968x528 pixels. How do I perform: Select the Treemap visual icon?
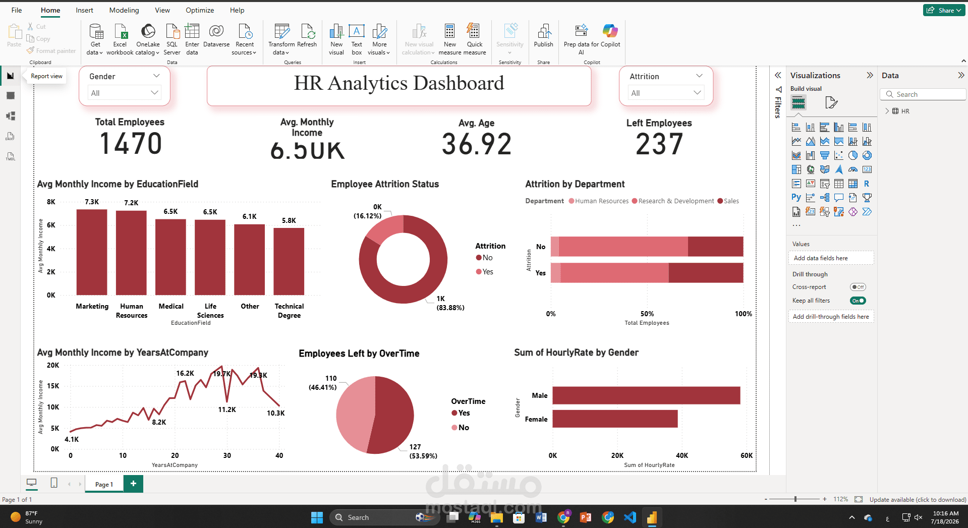796,169
